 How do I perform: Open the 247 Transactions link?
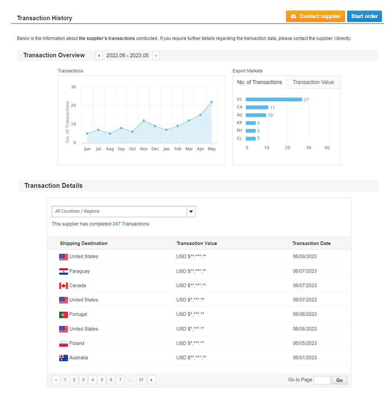116,224
